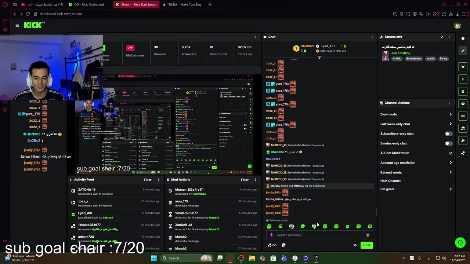470x264 pixels.
Task: Open File Explorer from the taskbar
Action: (252, 258)
